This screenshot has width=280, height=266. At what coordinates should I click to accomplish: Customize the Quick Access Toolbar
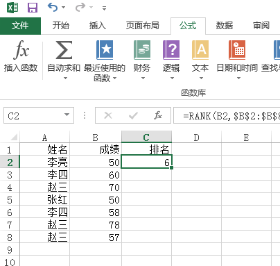pyautogui.click(x=105, y=8)
